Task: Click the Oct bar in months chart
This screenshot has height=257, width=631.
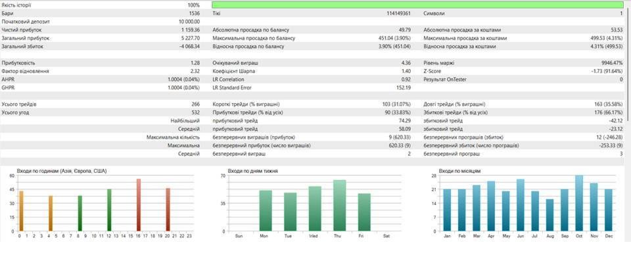Action: pyautogui.click(x=579, y=203)
